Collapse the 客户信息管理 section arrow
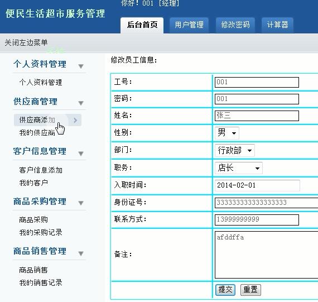 point(81,154)
